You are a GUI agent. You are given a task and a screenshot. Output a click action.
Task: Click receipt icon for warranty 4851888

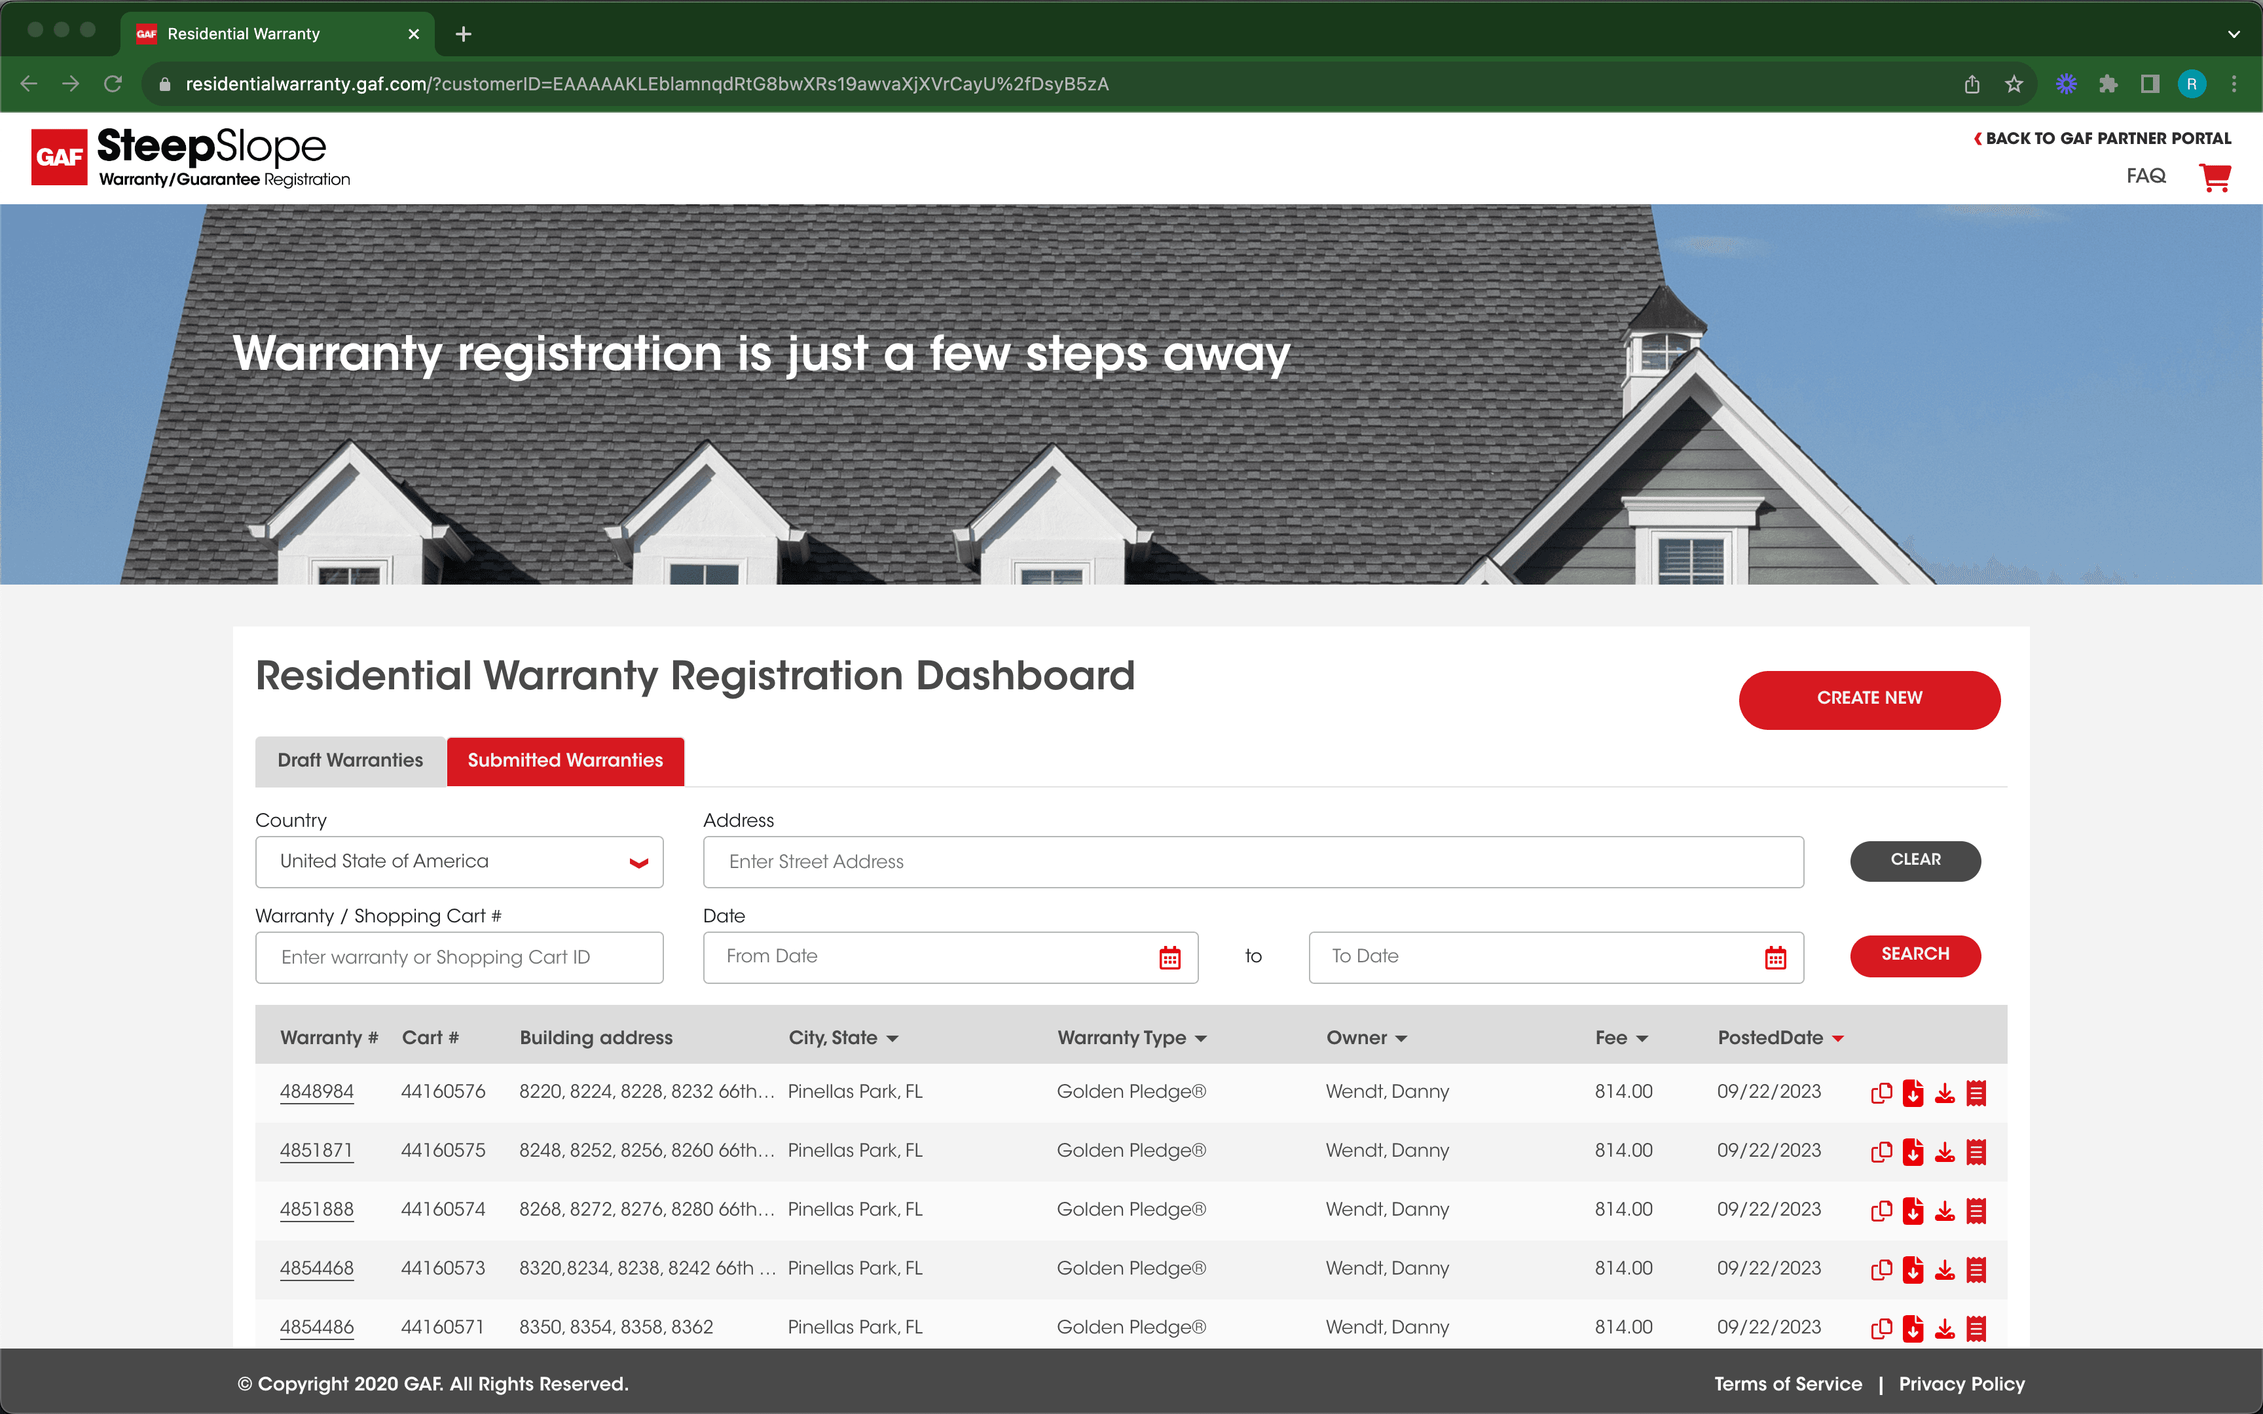click(1976, 1210)
